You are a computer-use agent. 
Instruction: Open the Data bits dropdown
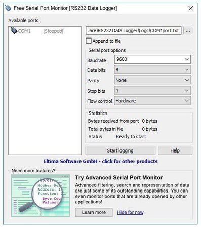[x=152, y=70]
